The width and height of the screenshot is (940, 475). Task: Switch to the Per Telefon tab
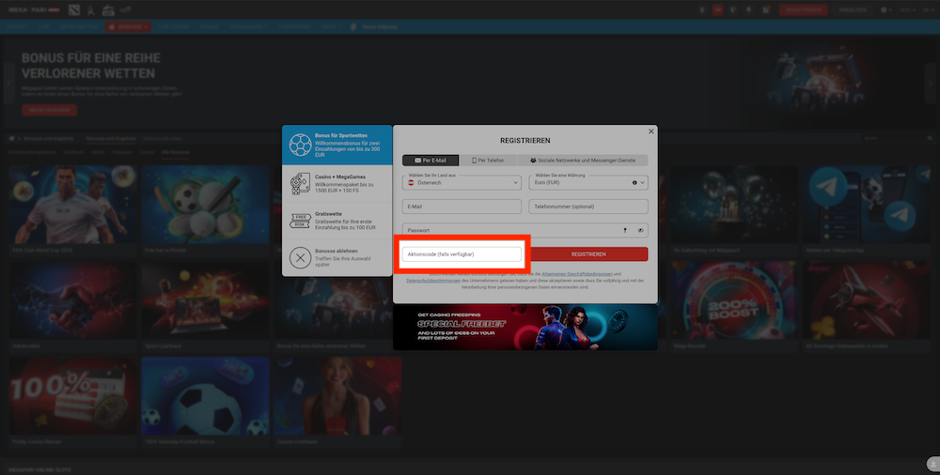click(493, 161)
